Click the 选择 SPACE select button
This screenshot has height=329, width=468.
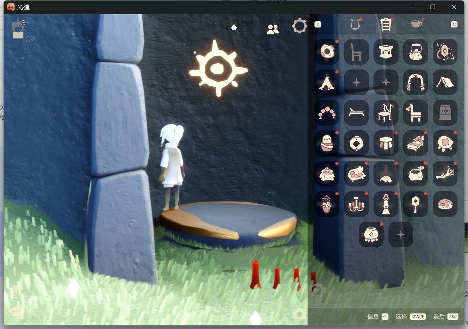click(411, 317)
